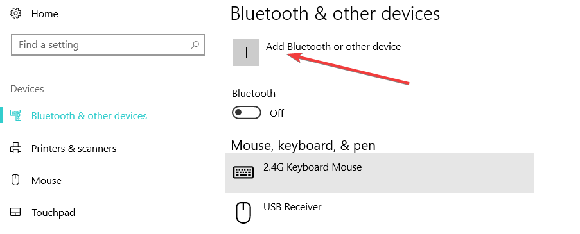
Task: Select the USB Receiver device name
Action: tap(292, 206)
